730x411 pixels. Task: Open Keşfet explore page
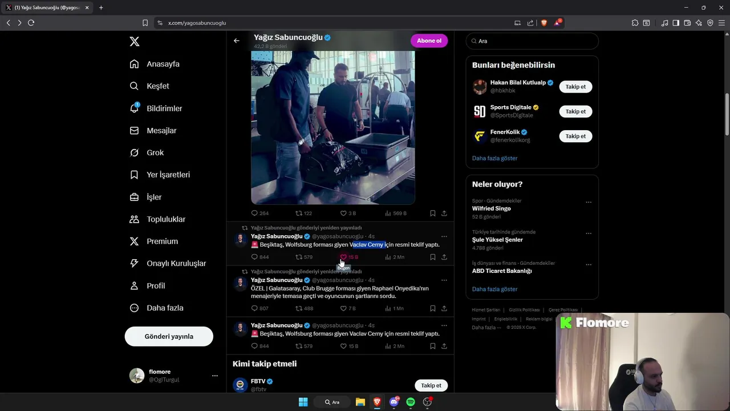(x=149, y=86)
